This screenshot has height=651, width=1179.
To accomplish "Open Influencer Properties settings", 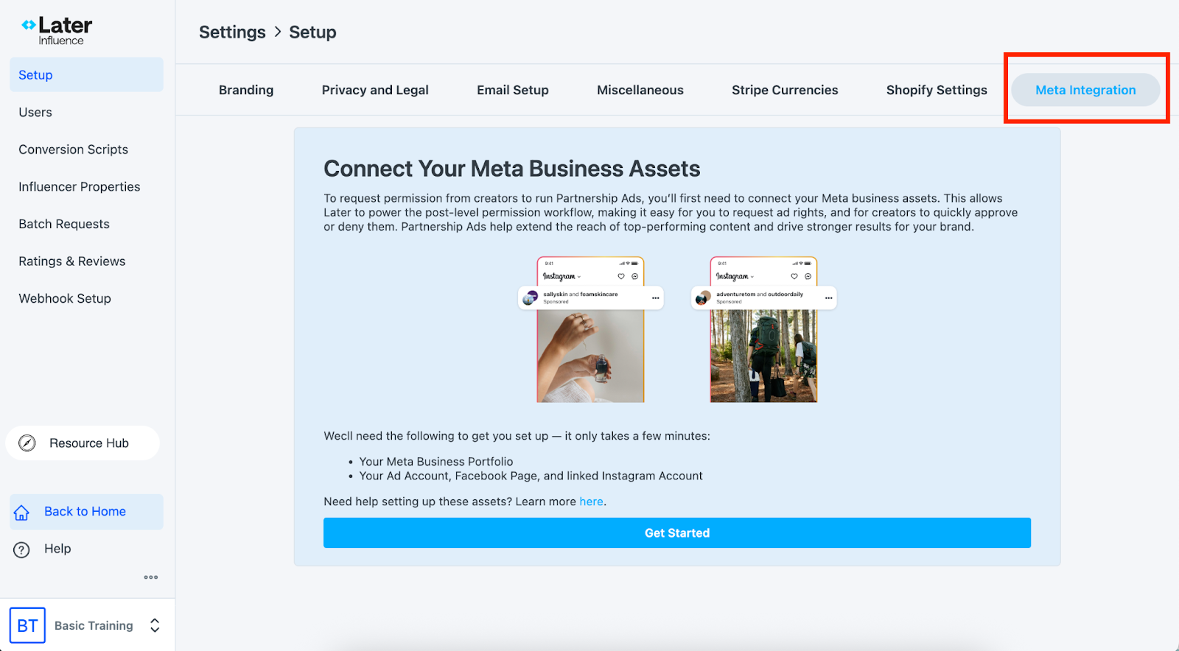I will [79, 186].
